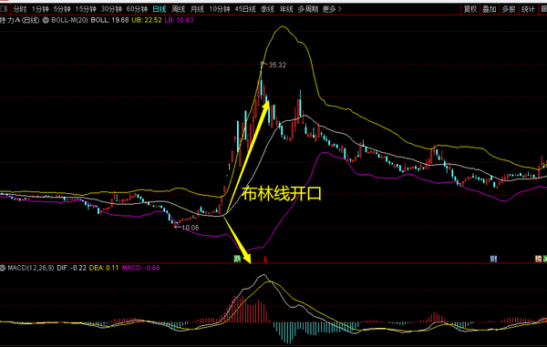Click the 10.06 low price label
547x347 pixels.
point(191,228)
